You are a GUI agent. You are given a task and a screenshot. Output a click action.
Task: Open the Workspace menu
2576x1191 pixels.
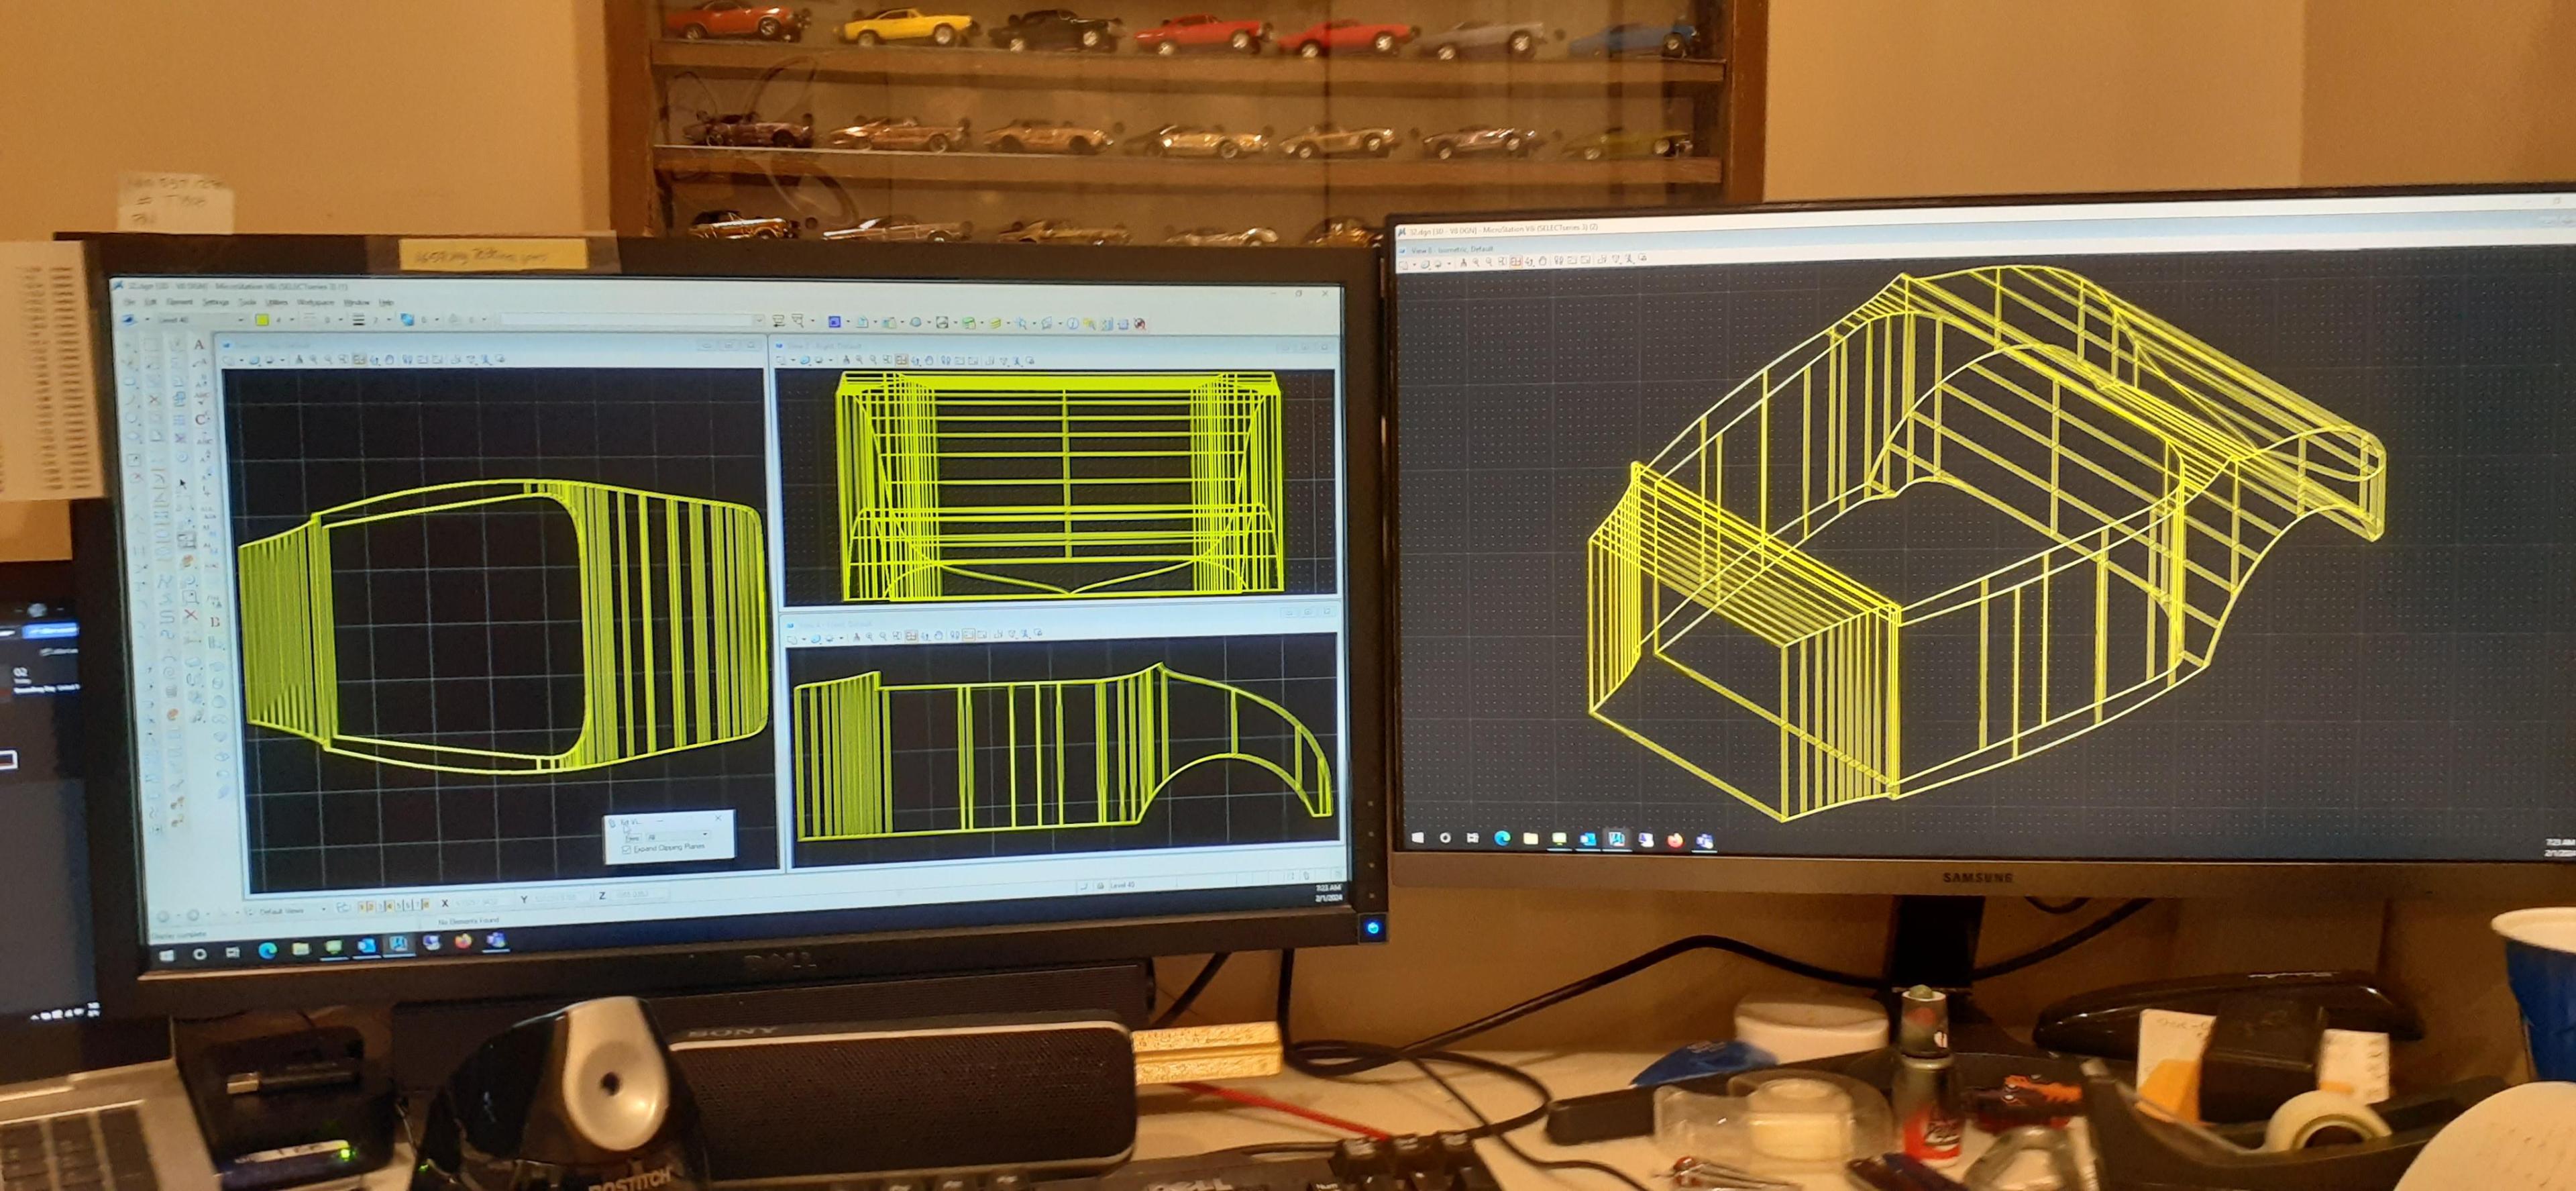[x=316, y=303]
